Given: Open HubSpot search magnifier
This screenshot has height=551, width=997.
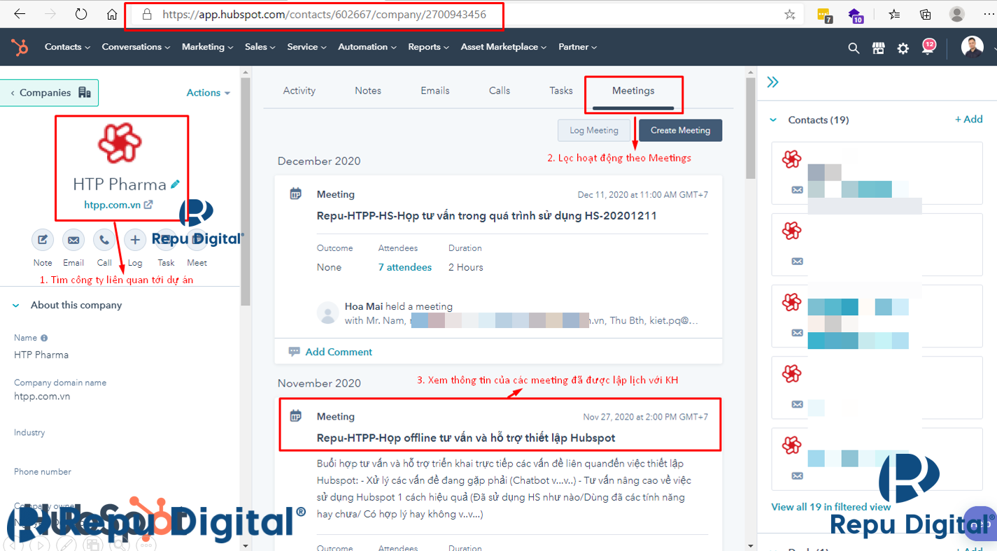Looking at the screenshot, I should 854,48.
